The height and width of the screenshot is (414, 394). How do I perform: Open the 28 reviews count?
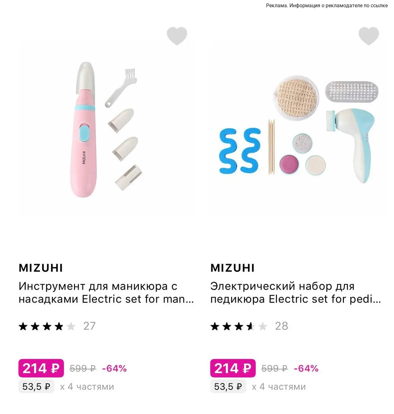282,326
